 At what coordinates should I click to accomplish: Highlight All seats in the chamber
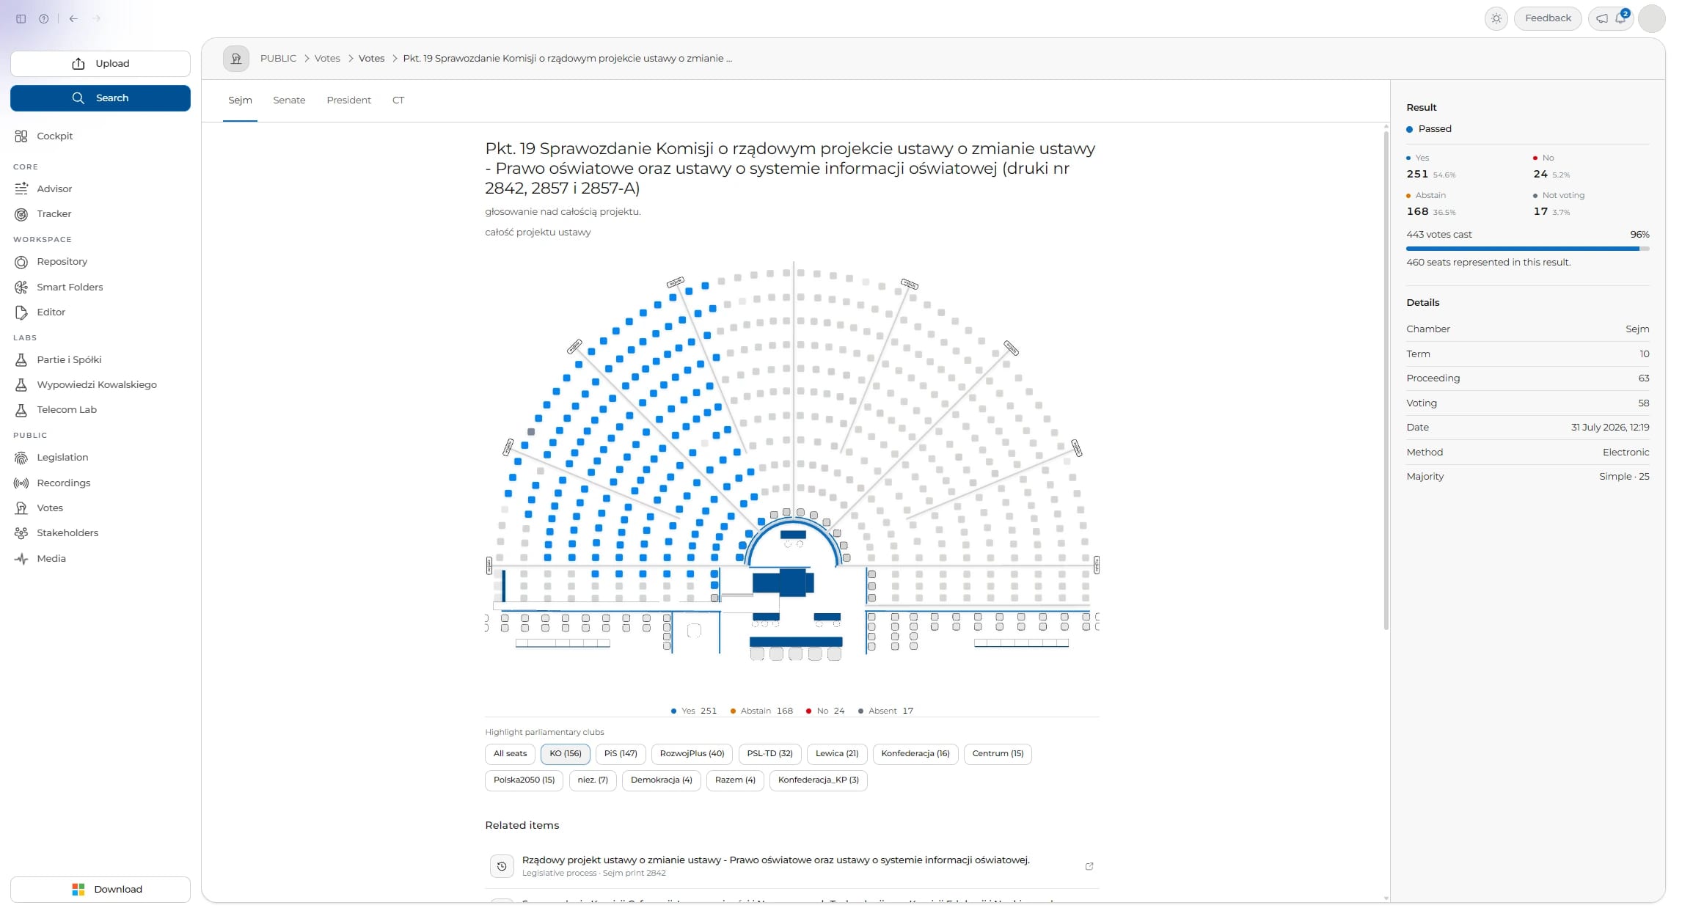(510, 754)
